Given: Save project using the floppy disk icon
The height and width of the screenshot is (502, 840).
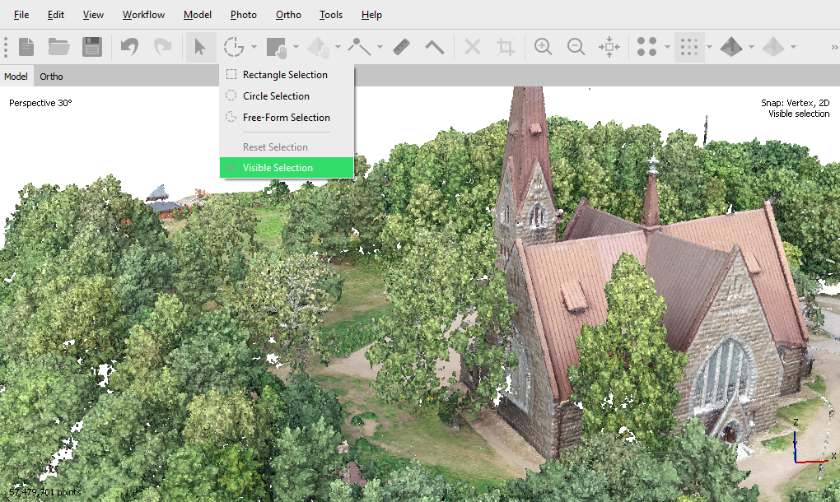Looking at the screenshot, I should coord(91,47).
